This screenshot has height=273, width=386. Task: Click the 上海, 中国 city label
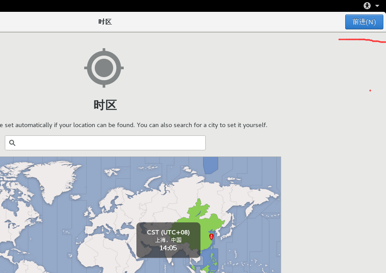(x=168, y=240)
